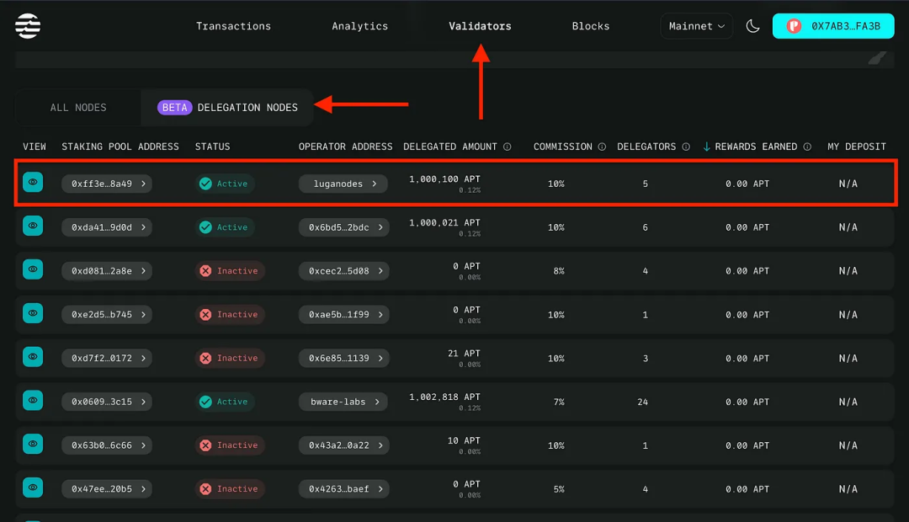Open staking pool address 0xda41…9d0d
This screenshot has width=909, height=522.
[107, 227]
